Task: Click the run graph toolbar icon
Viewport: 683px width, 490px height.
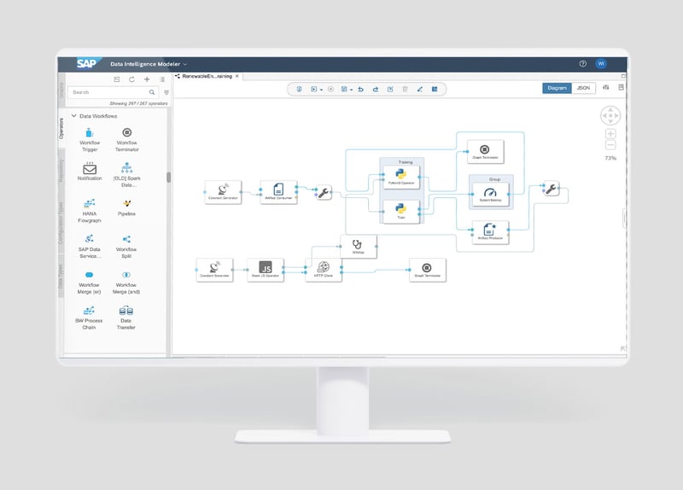Action: 313,89
